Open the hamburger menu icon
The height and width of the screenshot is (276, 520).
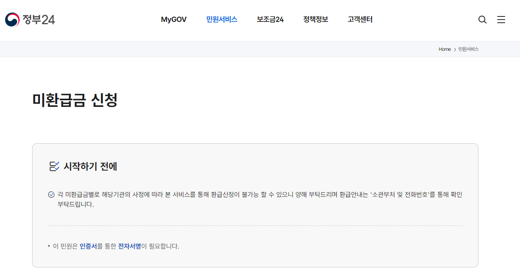(501, 20)
